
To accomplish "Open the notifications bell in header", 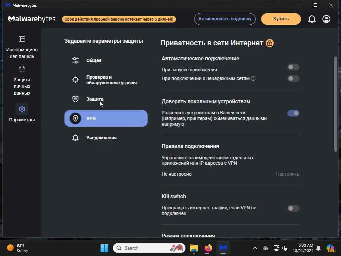I will pyautogui.click(x=312, y=19).
